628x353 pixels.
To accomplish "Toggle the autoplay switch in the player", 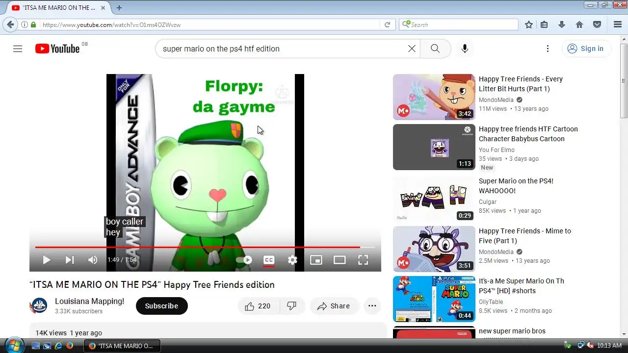I will (244, 260).
